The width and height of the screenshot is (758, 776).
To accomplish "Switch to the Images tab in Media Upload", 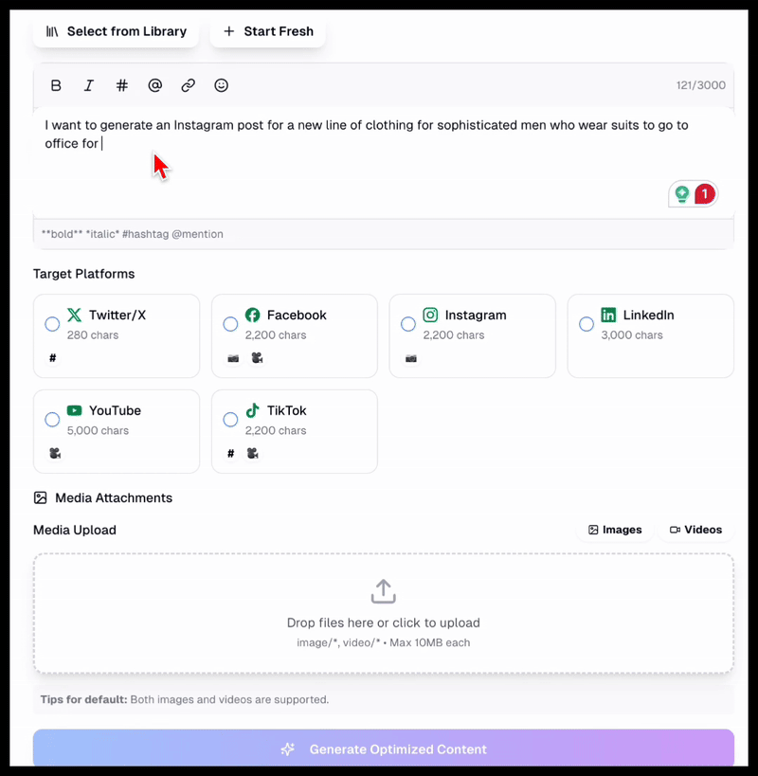I will pos(614,530).
